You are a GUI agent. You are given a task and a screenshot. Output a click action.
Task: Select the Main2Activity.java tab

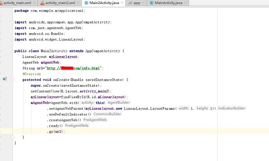click(104, 3)
